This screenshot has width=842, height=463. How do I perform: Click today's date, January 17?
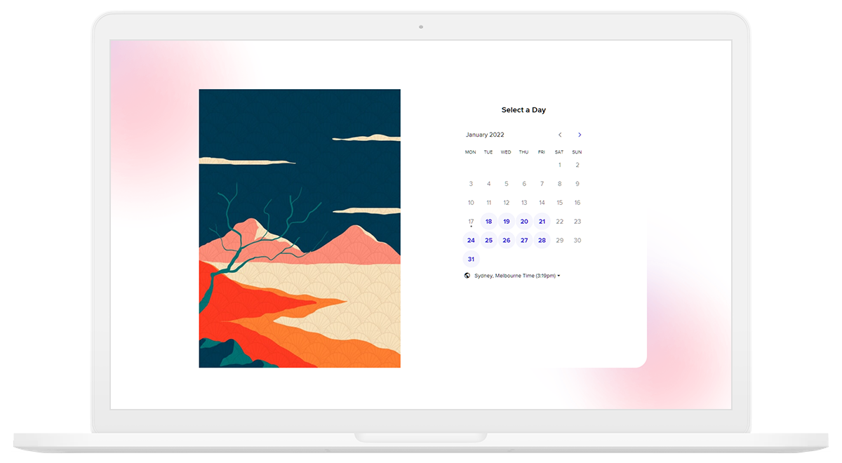(x=471, y=222)
